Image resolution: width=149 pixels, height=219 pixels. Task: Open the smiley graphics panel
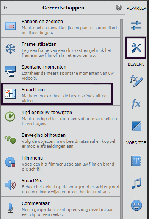136,205
